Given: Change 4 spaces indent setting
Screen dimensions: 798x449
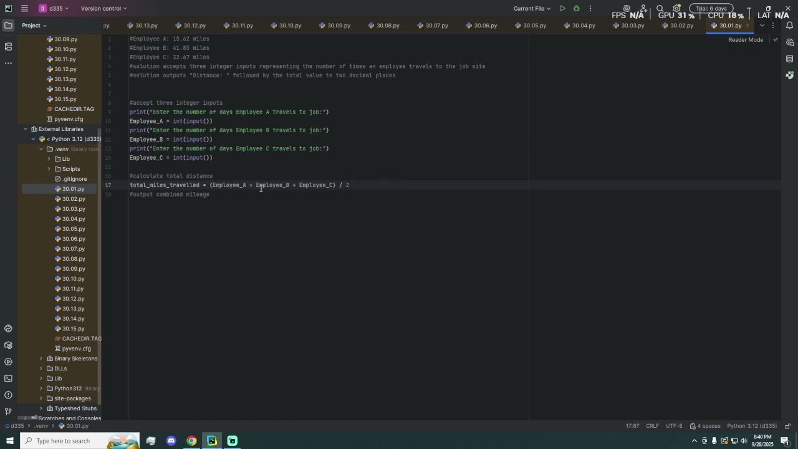Looking at the screenshot, I should (704, 426).
